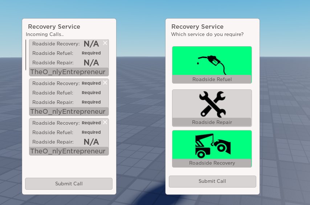Click Required beside Roadside Repair in second call
Image resolution: width=310 pixels, height=205 pixels.
pyautogui.click(x=91, y=102)
